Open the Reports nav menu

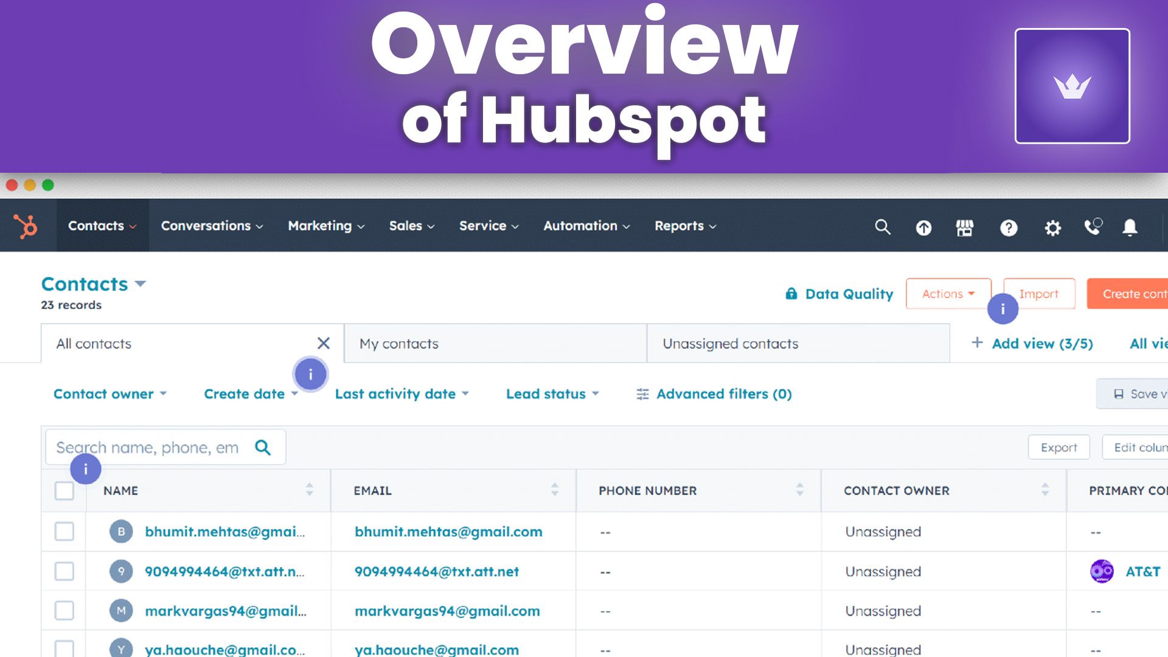[x=686, y=226]
